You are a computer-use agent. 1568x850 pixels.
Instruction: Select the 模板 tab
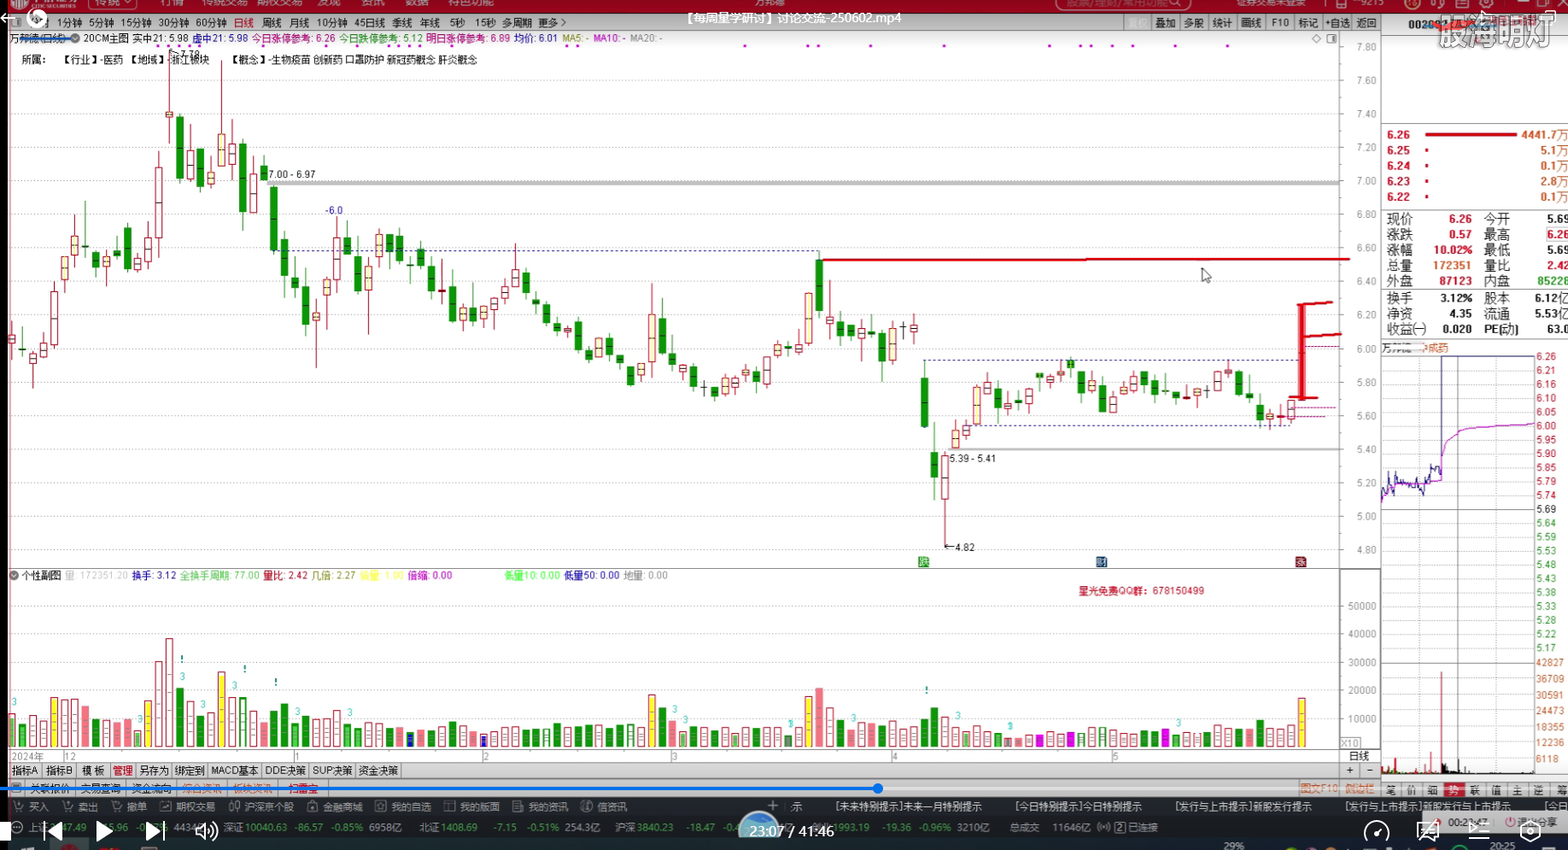pyautogui.click(x=93, y=771)
